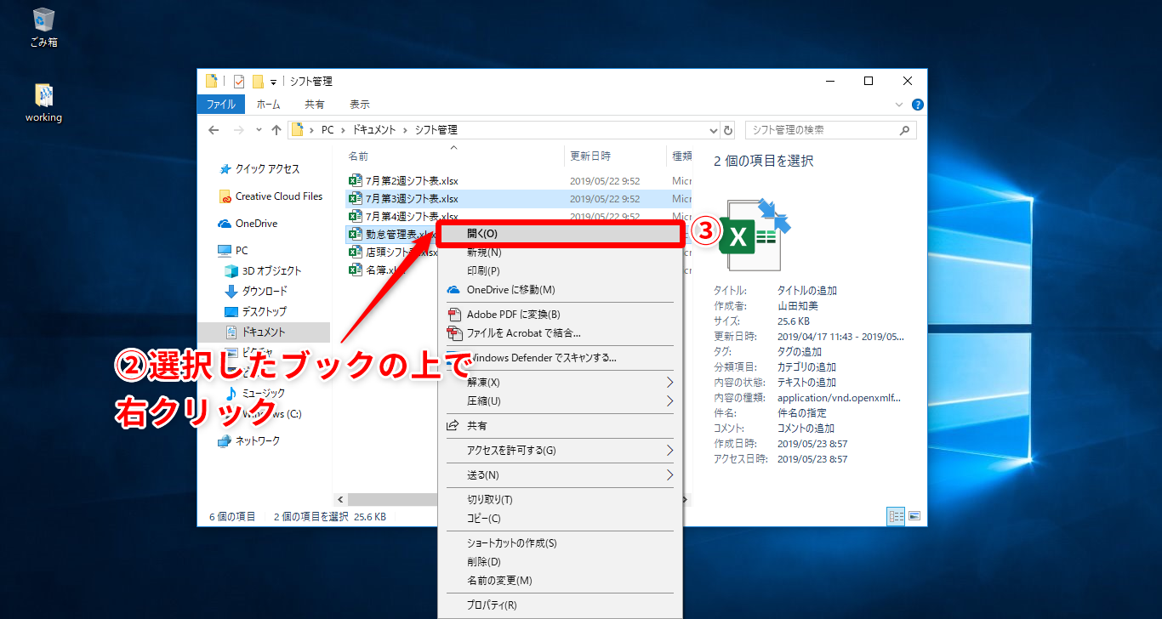
Task: Open the Customize Quick Access Toolbar arrow
Action: [273, 82]
